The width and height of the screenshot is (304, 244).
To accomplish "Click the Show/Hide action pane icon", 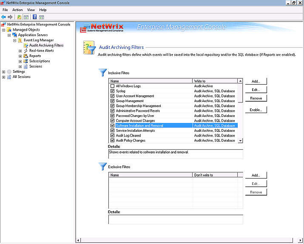I will point(42,17).
